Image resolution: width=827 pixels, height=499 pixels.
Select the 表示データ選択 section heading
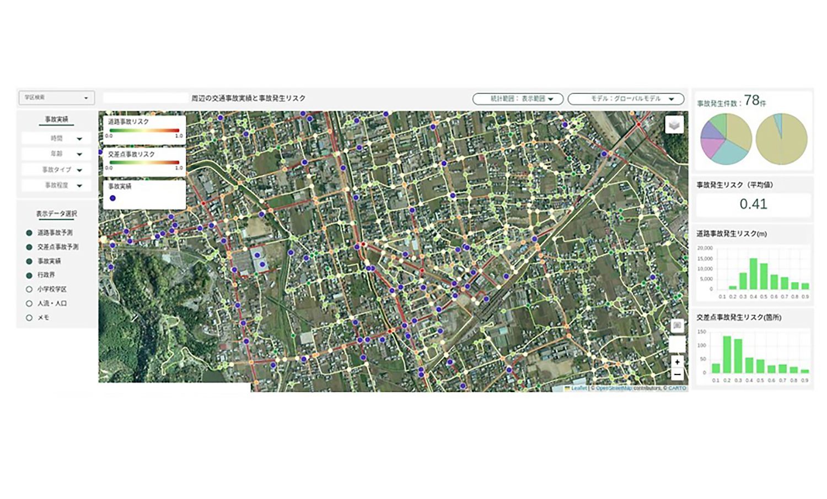(x=56, y=214)
